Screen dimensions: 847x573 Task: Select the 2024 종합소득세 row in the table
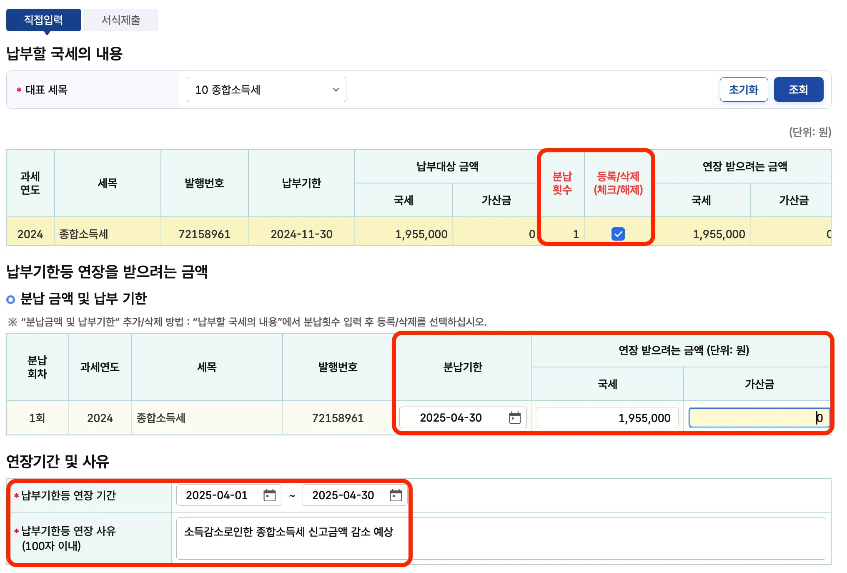coord(167,234)
